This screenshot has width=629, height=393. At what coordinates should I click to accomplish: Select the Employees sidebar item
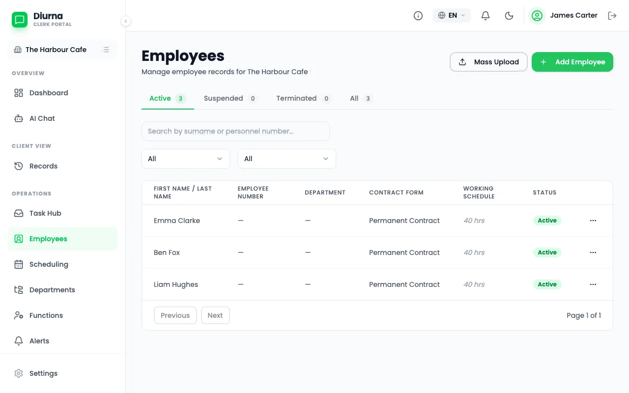[x=63, y=239]
